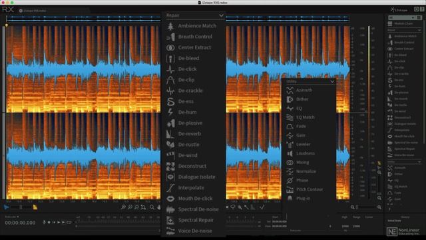Open the time format dropdown above timecode

(x=12, y=217)
